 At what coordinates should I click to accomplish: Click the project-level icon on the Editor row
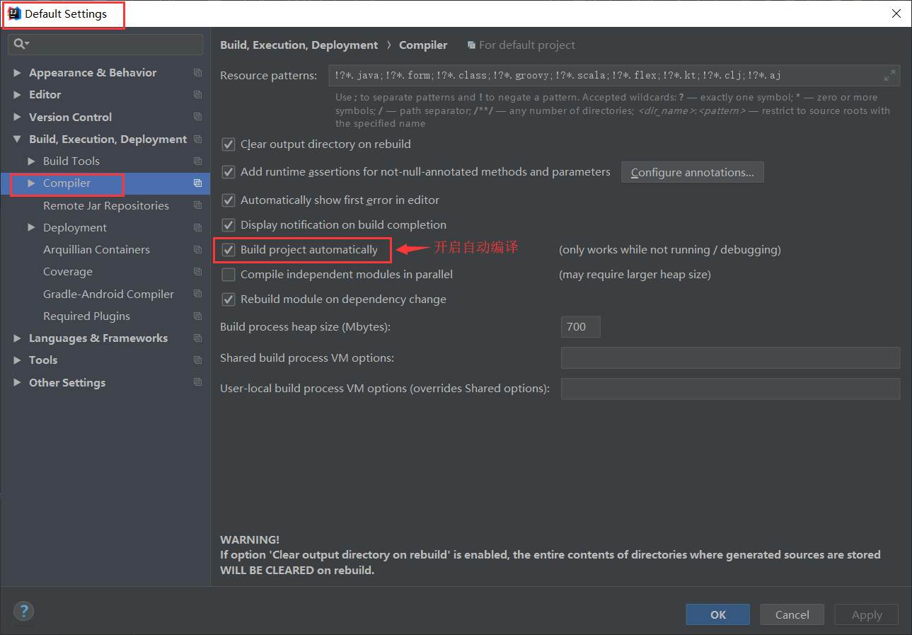click(197, 95)
